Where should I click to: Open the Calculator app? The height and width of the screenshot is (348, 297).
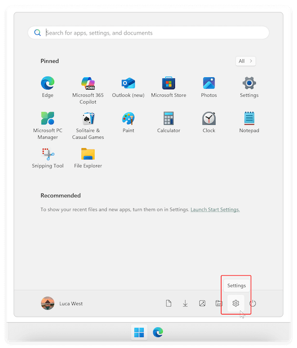click(168, 123)
